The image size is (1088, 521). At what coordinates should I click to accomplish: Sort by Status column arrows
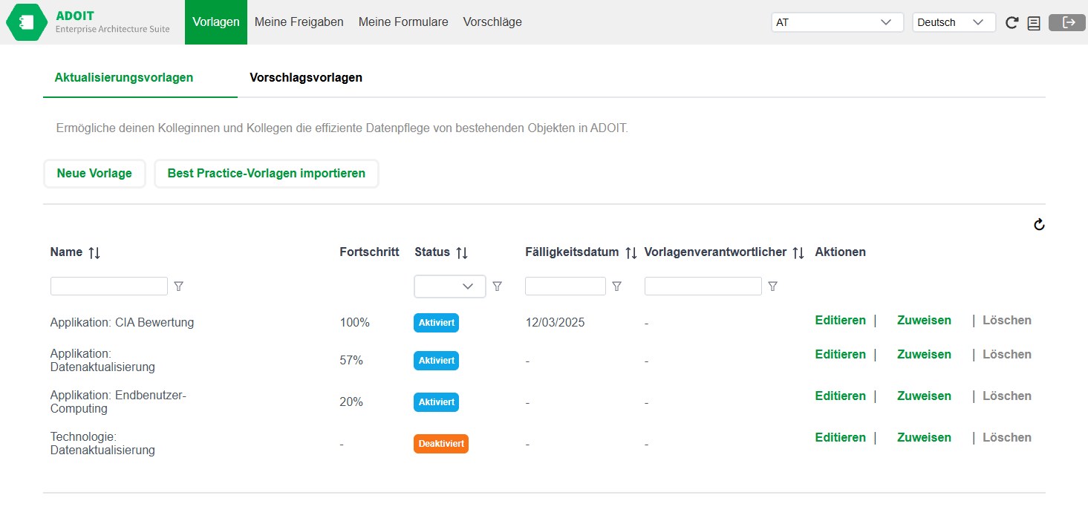[462, 253]
